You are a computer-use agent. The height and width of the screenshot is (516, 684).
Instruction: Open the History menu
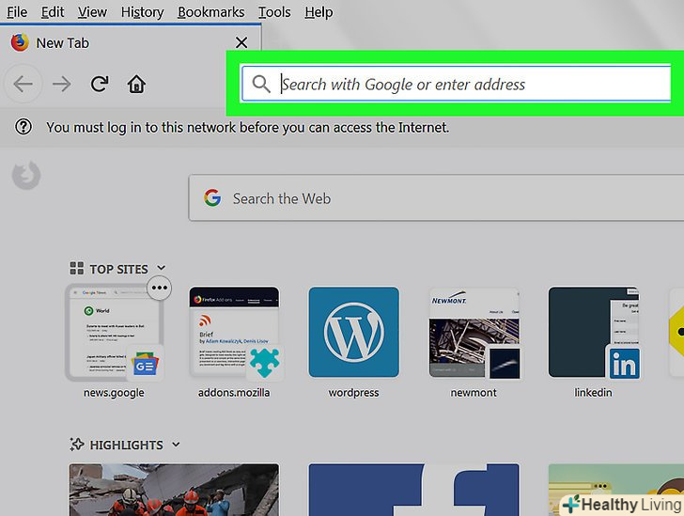point(142,12)
